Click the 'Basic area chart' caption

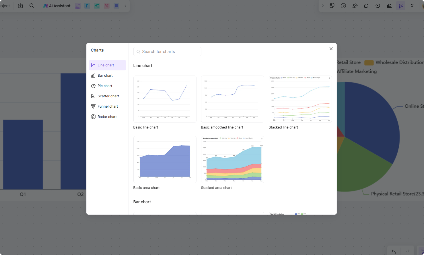pyautogui.click(x=146, y=188)
